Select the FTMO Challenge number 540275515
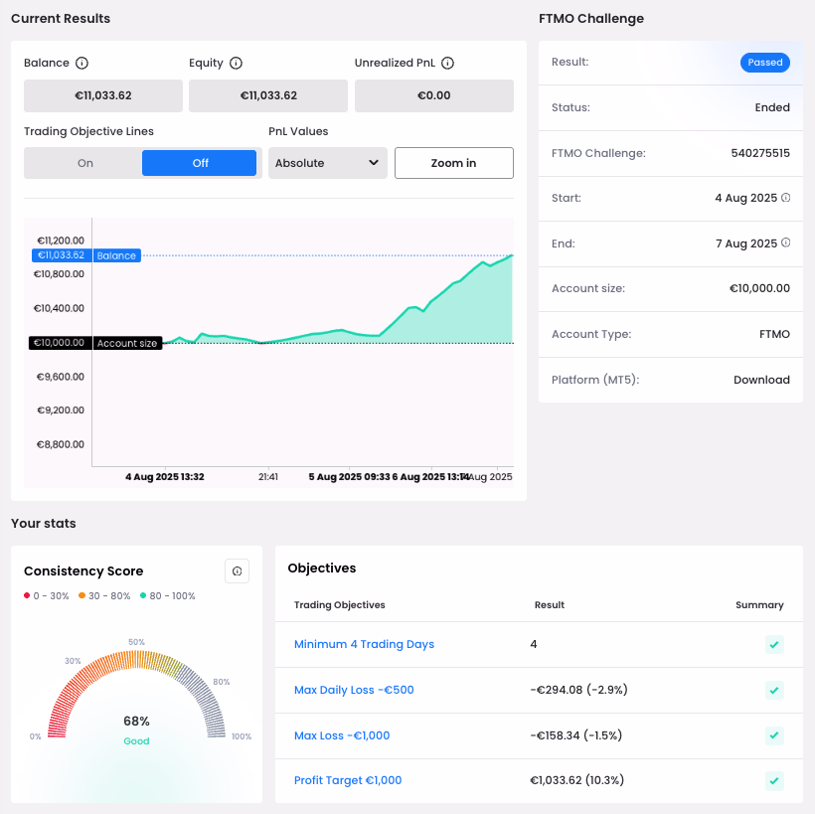815x814 pixels. pos(760,153)
